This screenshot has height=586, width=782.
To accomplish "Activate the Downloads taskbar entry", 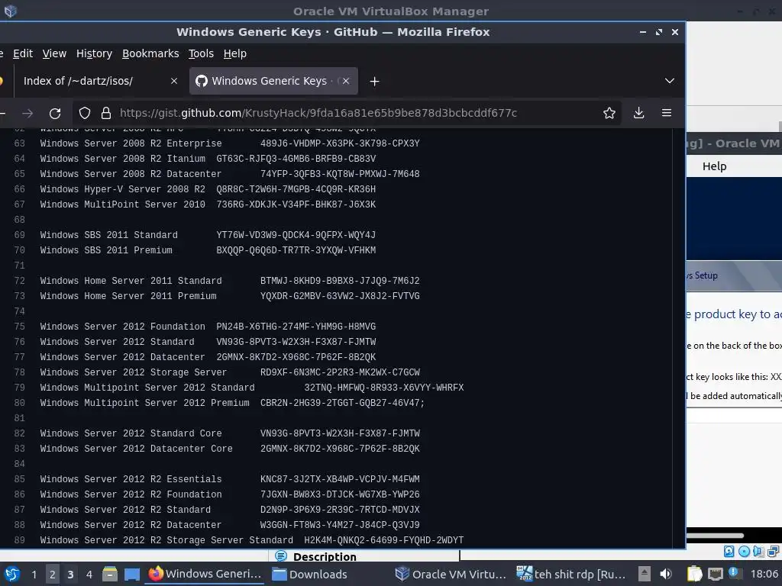I will [310, 574].
